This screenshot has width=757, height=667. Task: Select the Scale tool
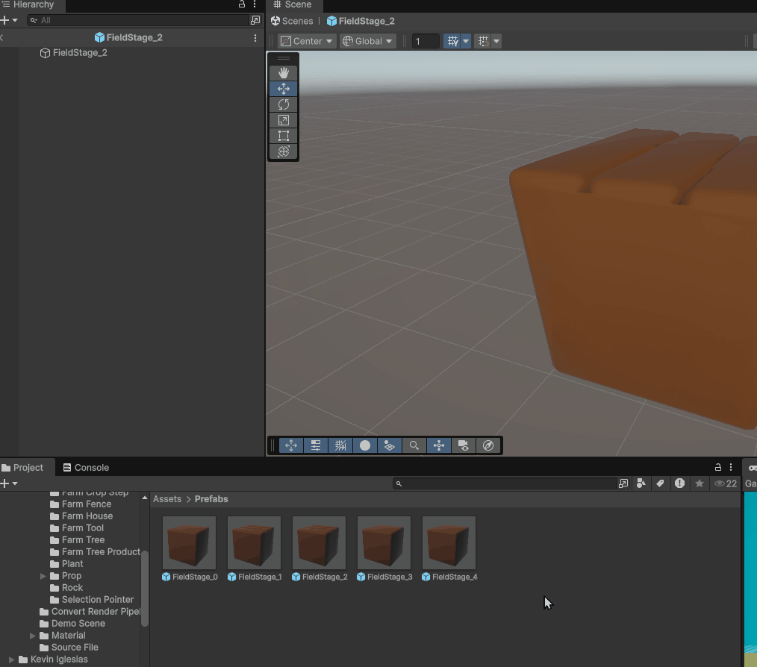coord(284,120)
